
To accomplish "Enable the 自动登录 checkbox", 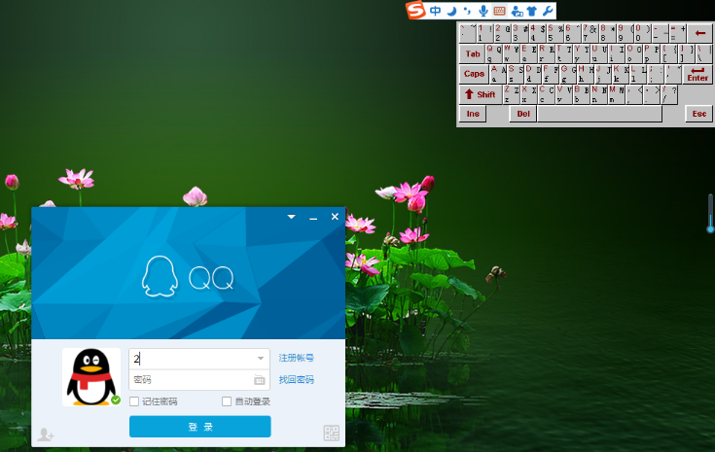I will point(227,401).
